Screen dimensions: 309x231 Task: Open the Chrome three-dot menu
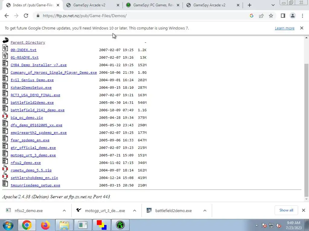(302, 16)
